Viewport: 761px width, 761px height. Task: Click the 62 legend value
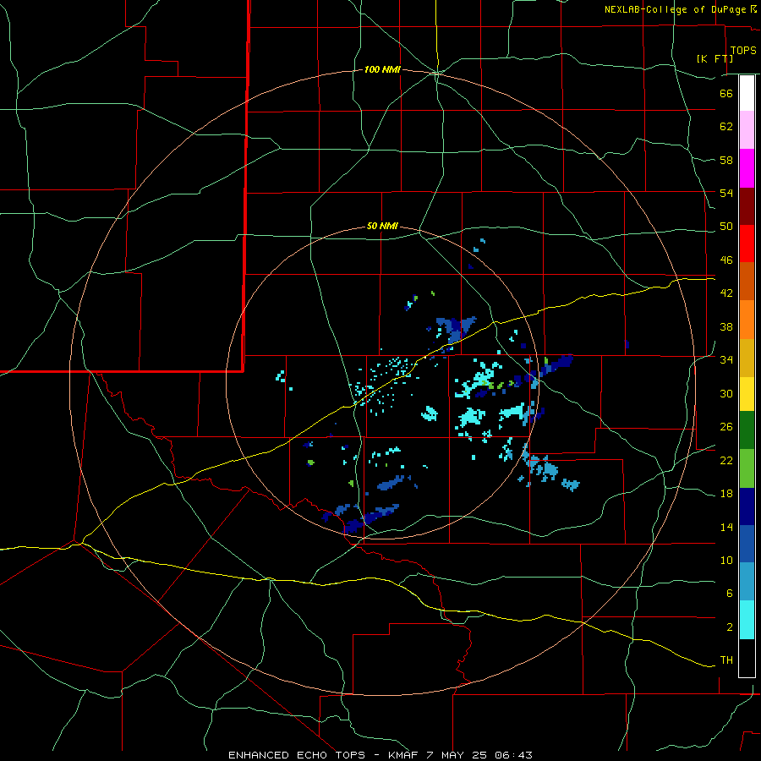click(726, 127)
